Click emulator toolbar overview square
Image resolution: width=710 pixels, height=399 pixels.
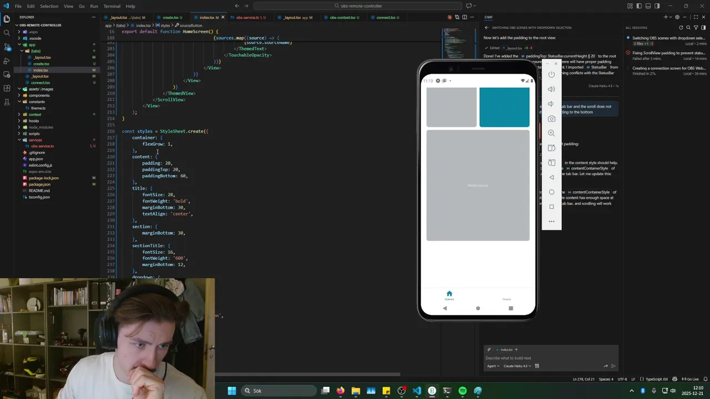click(551, 207)
